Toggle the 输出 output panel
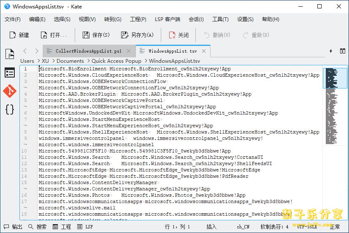The width and height of the screenshot is (349, 233). (13, 227)
